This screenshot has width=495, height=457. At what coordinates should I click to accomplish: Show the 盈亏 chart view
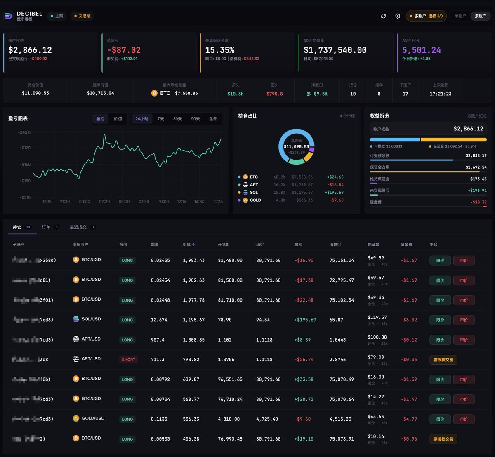(x=101, y=119)
